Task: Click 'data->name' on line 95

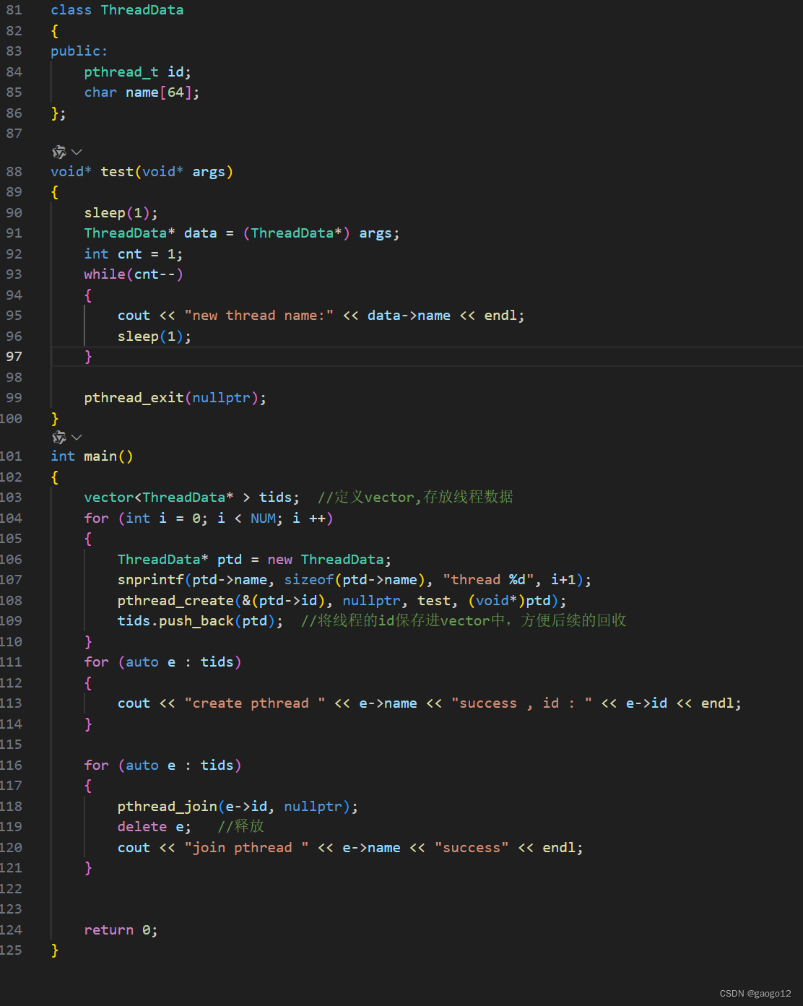Action: pos(409,316)
